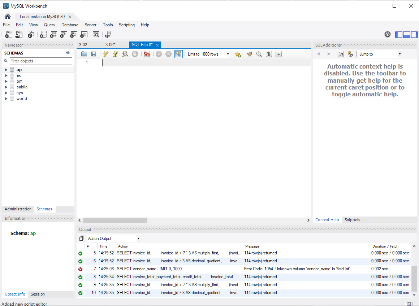Create a new schema in the connected server
Viewport: 419px width, 306px height.
43,34
